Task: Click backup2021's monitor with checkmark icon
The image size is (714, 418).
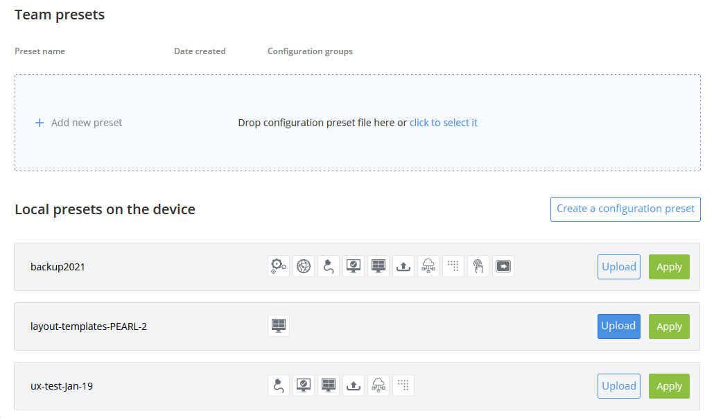Action: pyautogui.click(x=354, y=266)
